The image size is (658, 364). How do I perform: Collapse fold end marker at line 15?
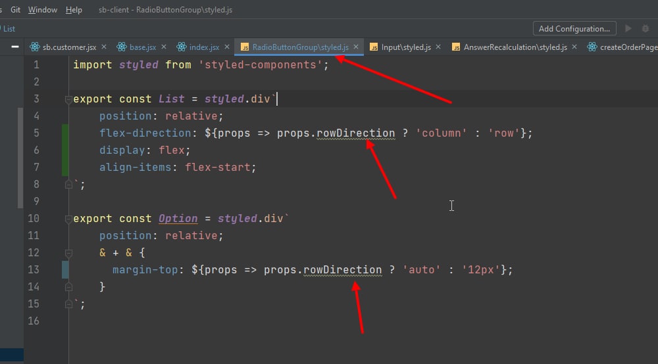pyautogui.click(x=68, y=304)
